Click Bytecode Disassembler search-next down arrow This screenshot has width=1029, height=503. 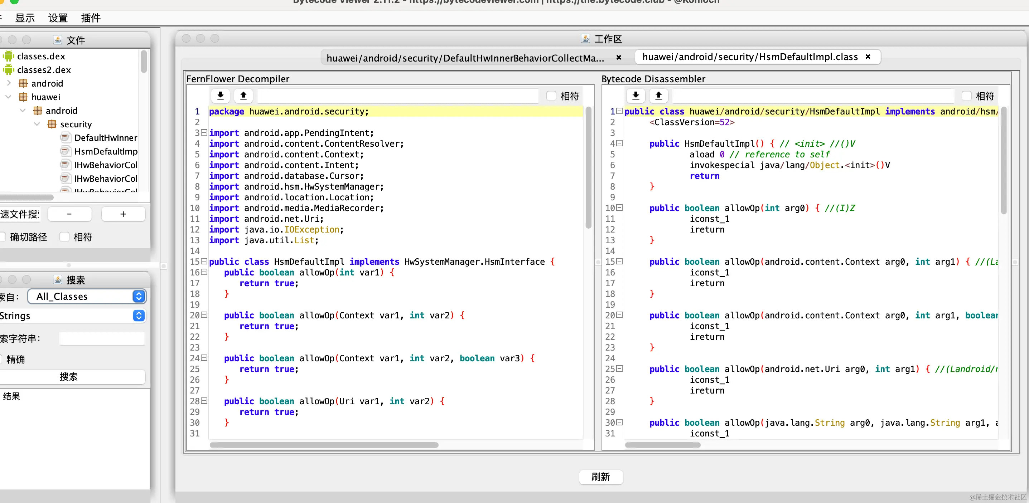click(636, 96)
